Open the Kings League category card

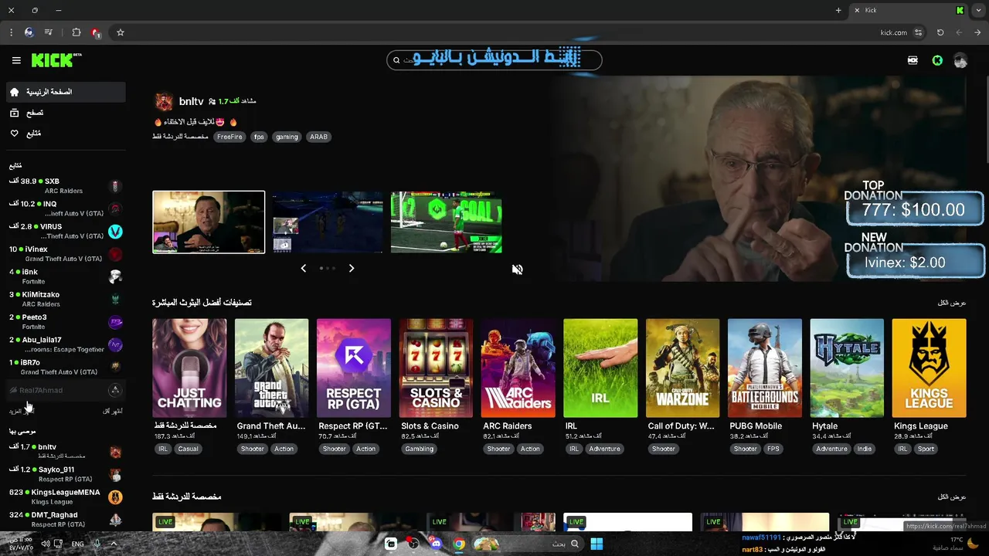(x=929, y=368)
